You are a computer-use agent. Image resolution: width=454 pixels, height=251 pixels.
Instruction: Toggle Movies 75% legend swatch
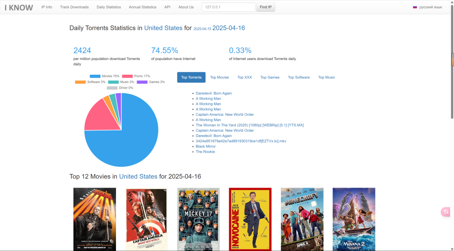click(95, 76)
